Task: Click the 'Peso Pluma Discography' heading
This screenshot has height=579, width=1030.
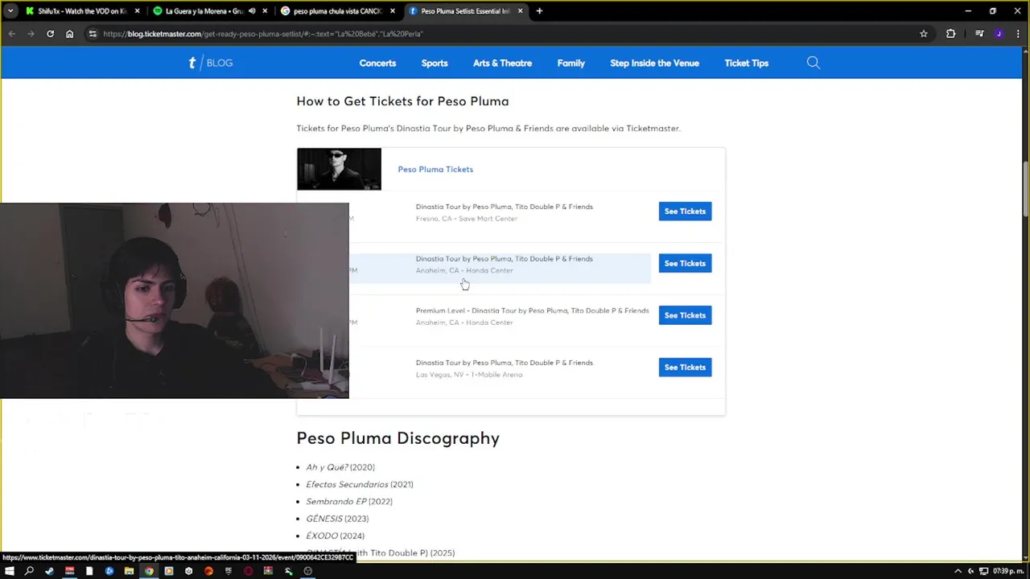Action: [x=398, y=438]
